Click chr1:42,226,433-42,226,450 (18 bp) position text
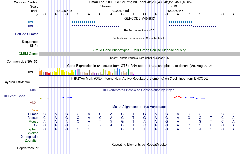This screenshot has width=240, height=154. click(x=166, y=2)
